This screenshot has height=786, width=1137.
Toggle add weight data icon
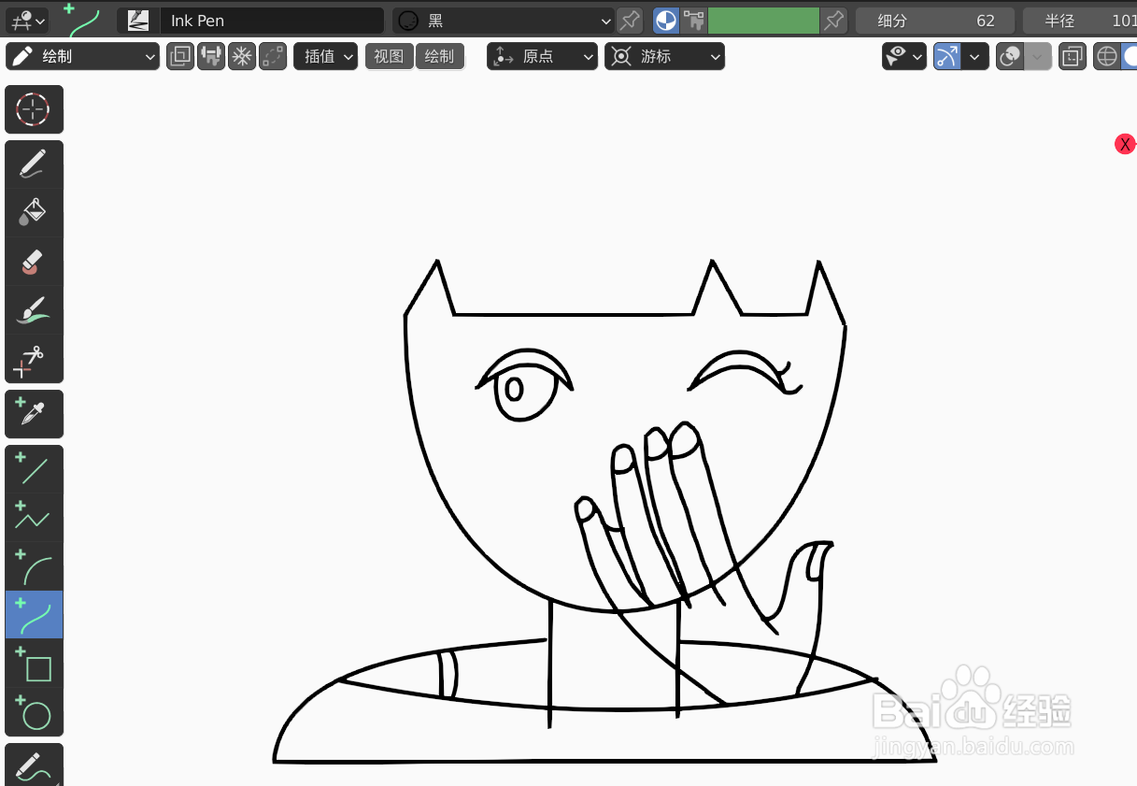(211, 56)
